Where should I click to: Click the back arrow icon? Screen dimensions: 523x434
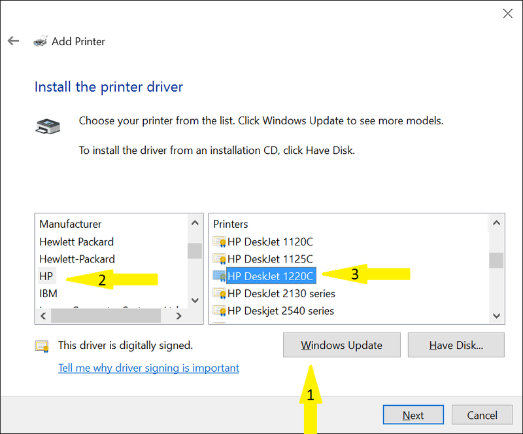point(13,41)
